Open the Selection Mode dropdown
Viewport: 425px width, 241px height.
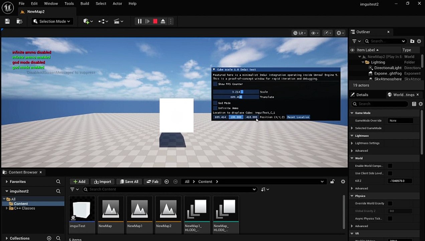(x=52, y=21)
